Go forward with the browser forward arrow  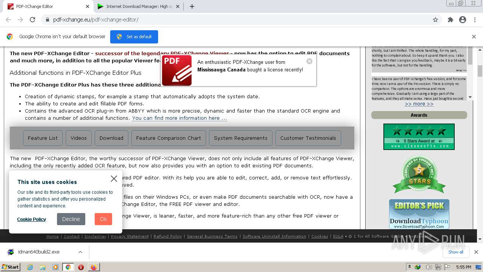point(20,20)
